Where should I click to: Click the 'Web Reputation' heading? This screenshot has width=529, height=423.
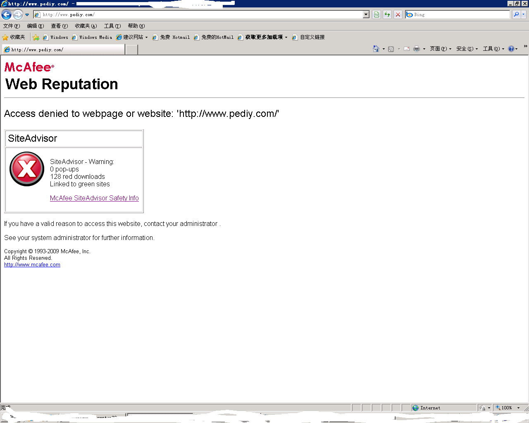pyautogui.click(x=62, y=84)
